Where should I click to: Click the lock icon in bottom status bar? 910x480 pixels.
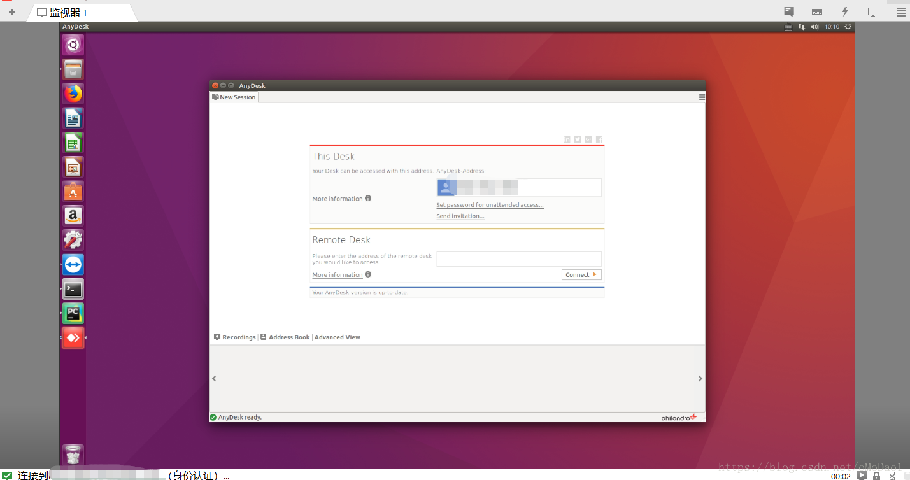point(877,475)
